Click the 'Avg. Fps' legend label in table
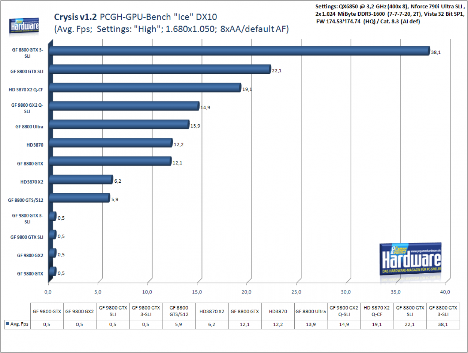Viewport: 468px width, 353px height. coord(19,324)
